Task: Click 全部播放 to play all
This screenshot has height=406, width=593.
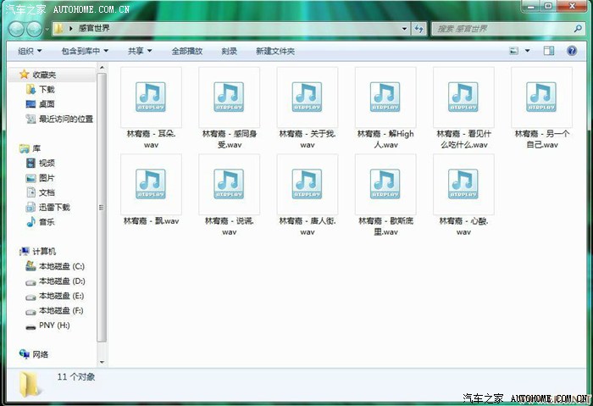Action: pos(186,51)
